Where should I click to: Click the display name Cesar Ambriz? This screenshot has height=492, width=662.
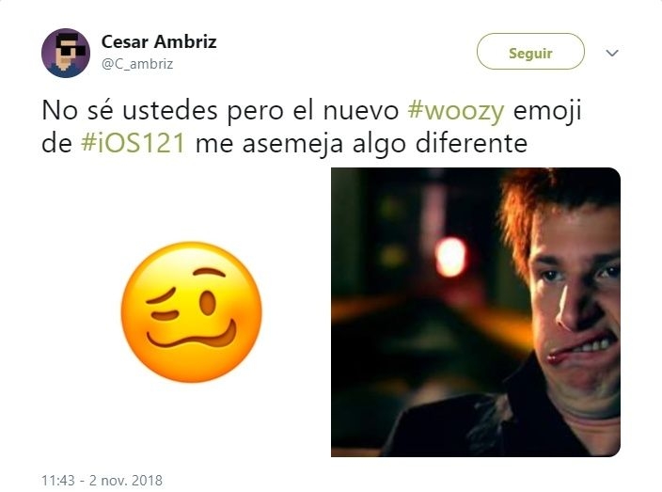(x=159, y=41)
